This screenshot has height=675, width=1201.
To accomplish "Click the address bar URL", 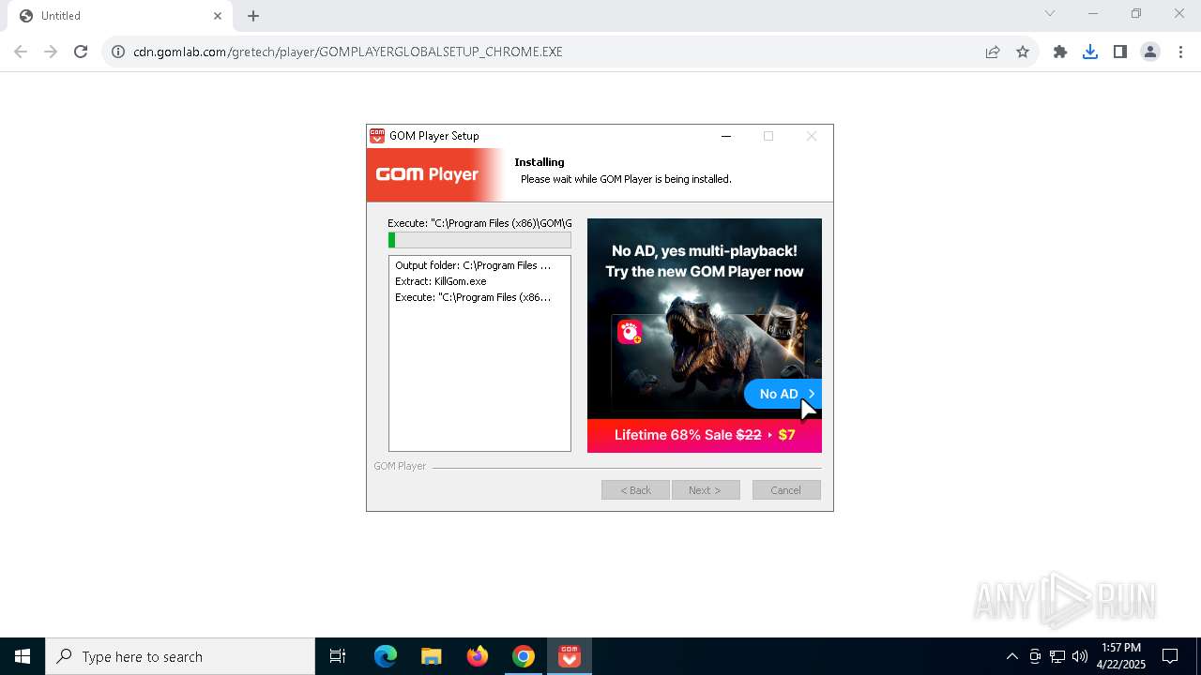I will point(348,52).
